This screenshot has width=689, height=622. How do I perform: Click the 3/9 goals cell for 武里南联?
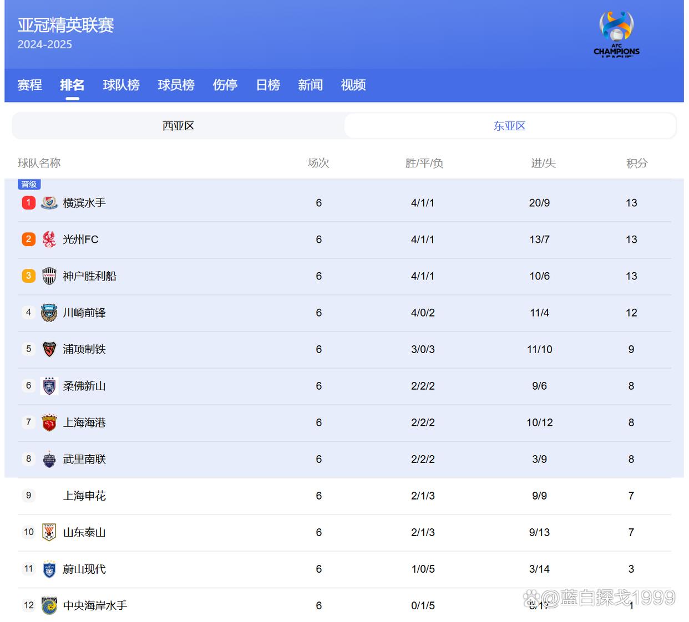tap(539, 459)
